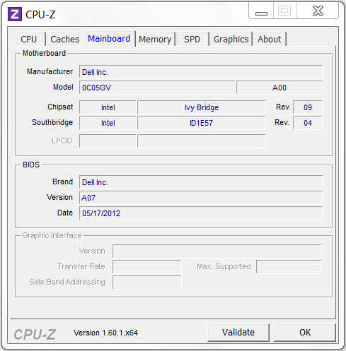This screenshot has width=346, height=351.
Task: Click the Ivy Bridge chipset field
Action: click(x=202, y=107)
